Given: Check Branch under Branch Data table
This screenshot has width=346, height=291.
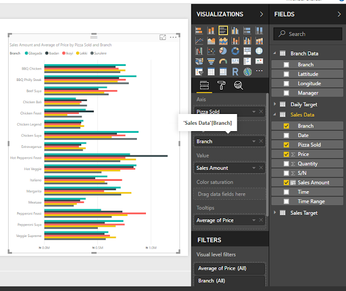Looking at the screenshot, I should point(286,65).
